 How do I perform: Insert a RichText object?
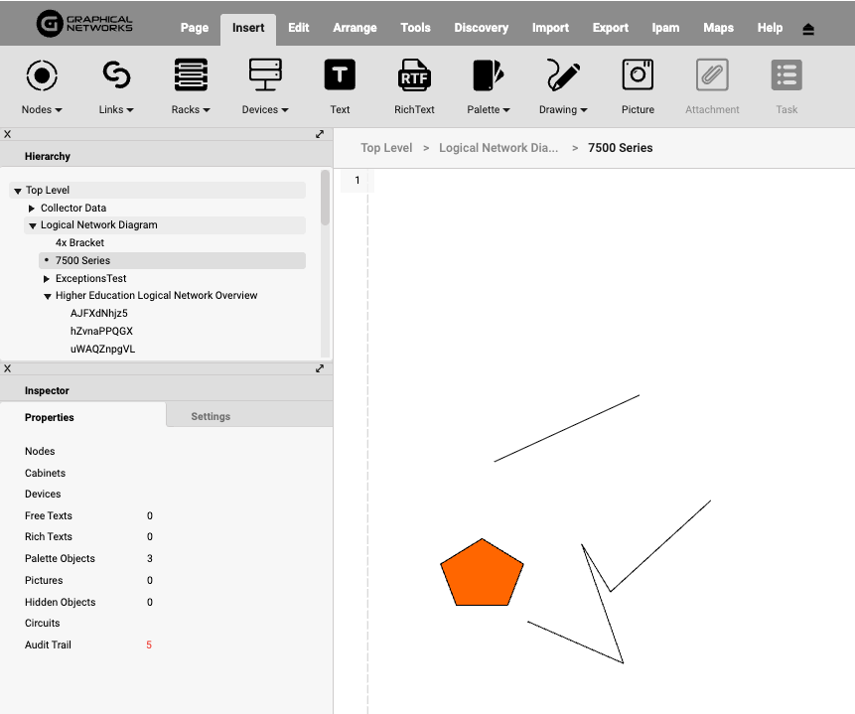coord(414,75)
